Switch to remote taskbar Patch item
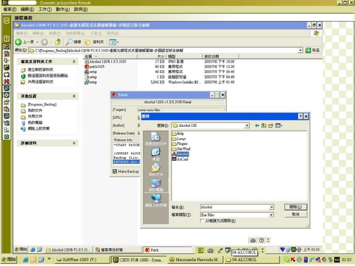355x266 pixels. (168, 250)
